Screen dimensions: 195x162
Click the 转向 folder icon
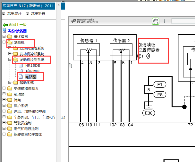pos(10,100)
